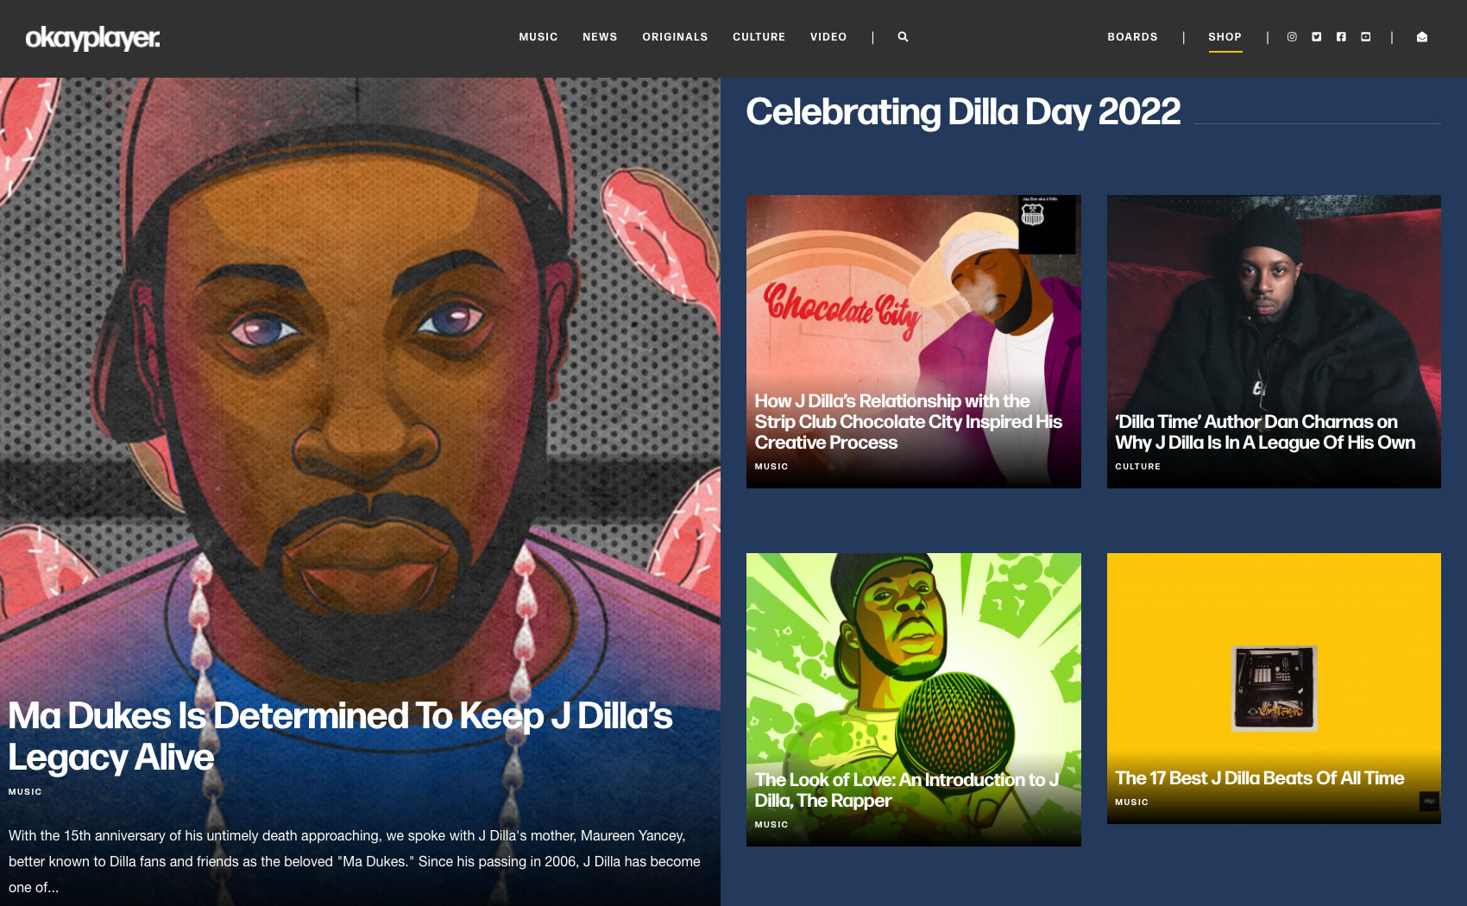
Task: Open The Look of Love article
Action: 906,790
